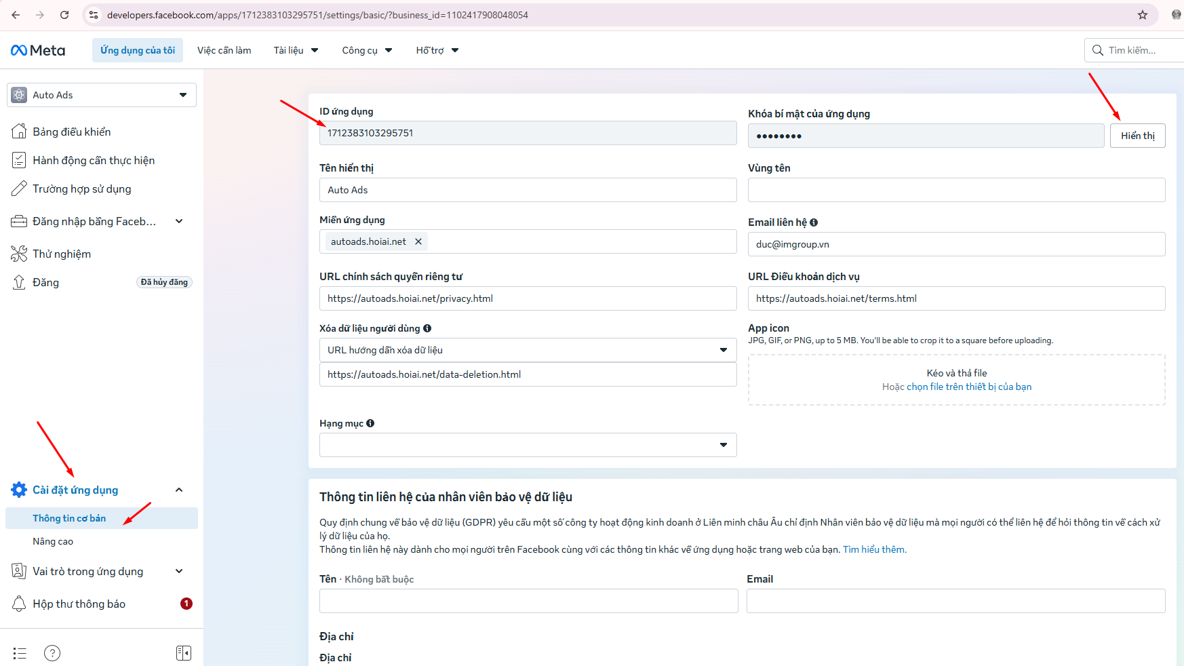Open the Auto Ads app selector dropdown

102,95
